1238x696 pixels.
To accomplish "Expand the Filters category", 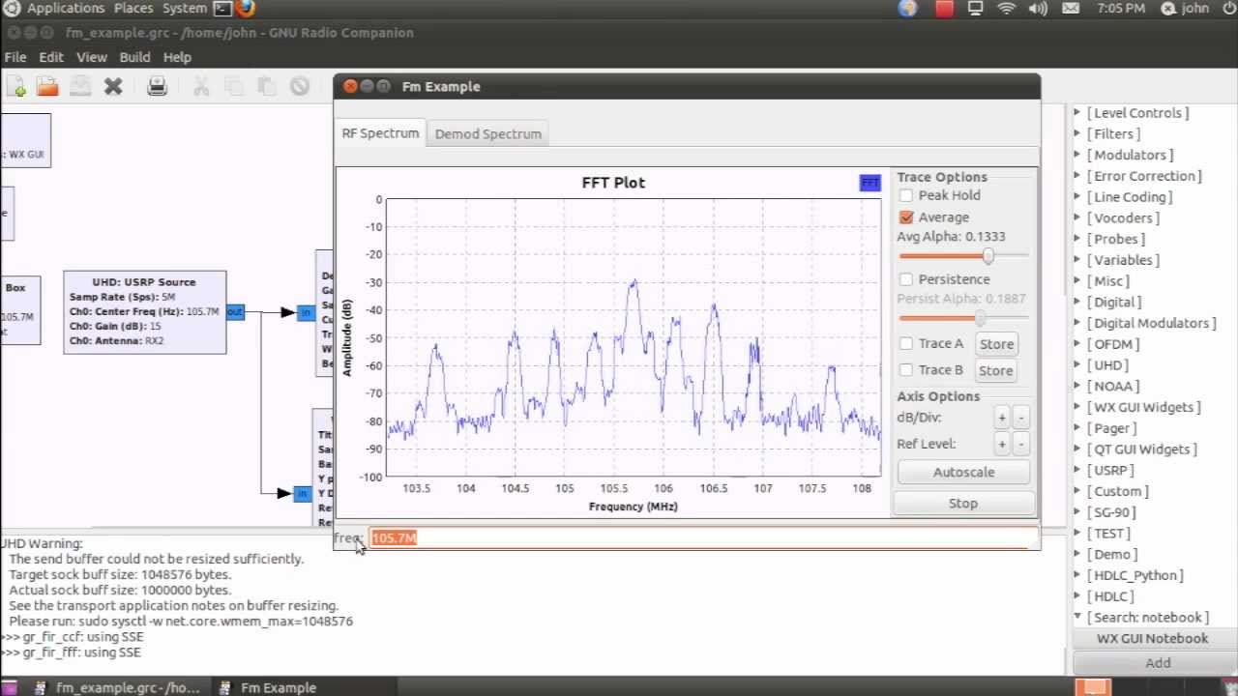I will 1077,134.
